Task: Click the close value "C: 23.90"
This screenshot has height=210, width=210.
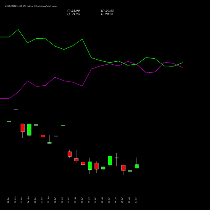Action: point(73,11)
